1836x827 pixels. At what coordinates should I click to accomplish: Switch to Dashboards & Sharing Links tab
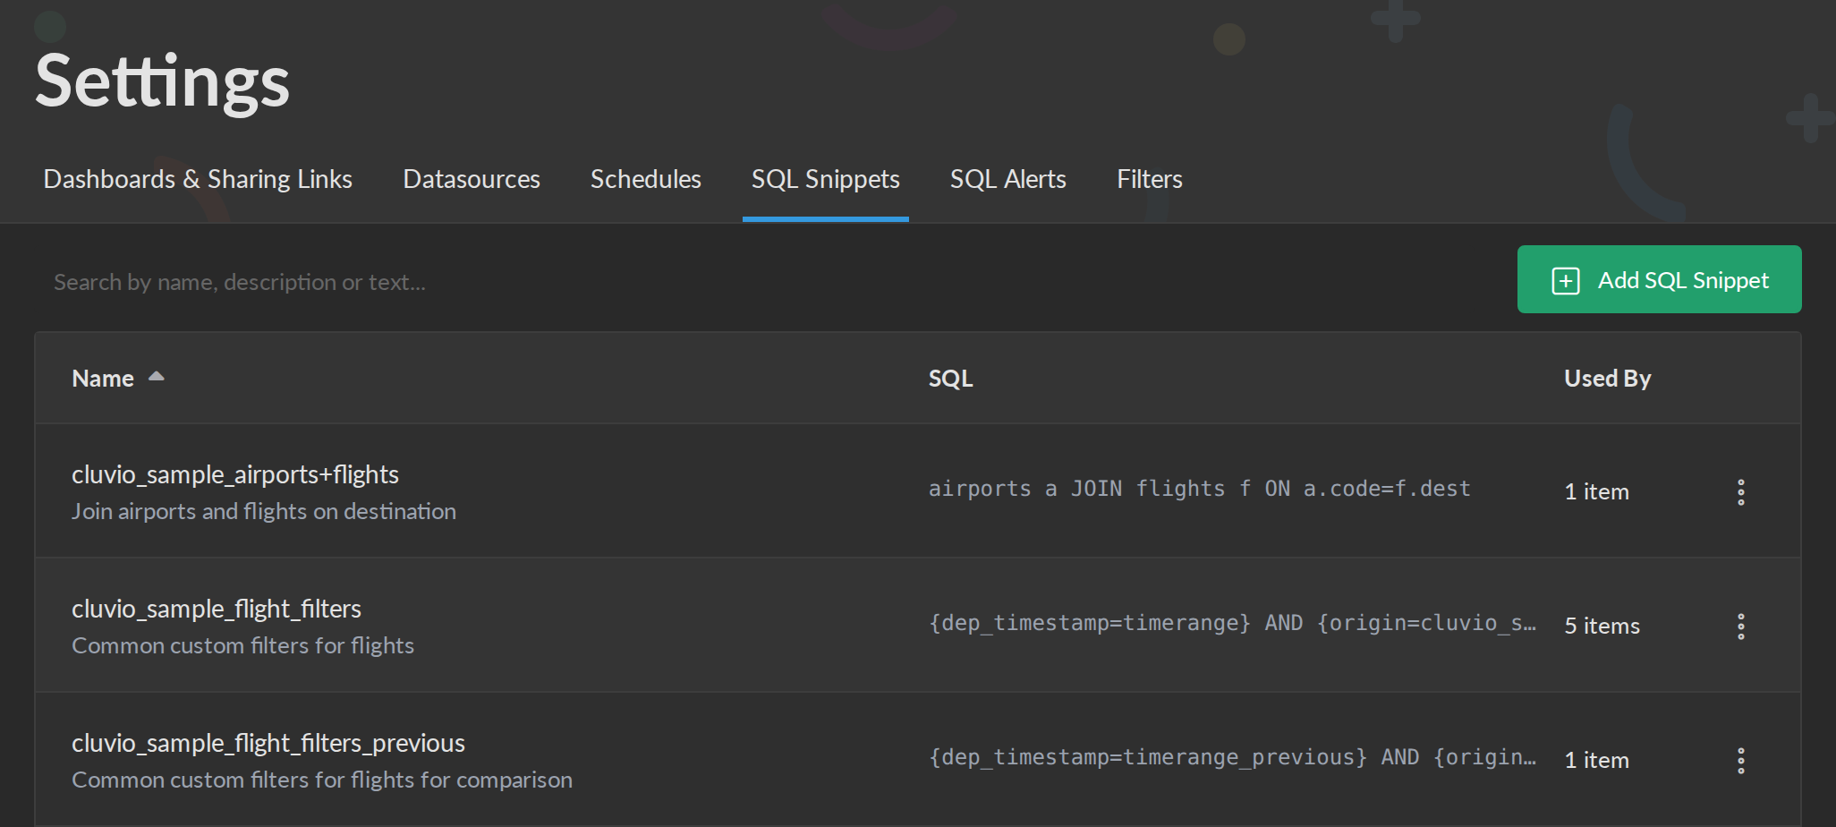coord(198,179)
